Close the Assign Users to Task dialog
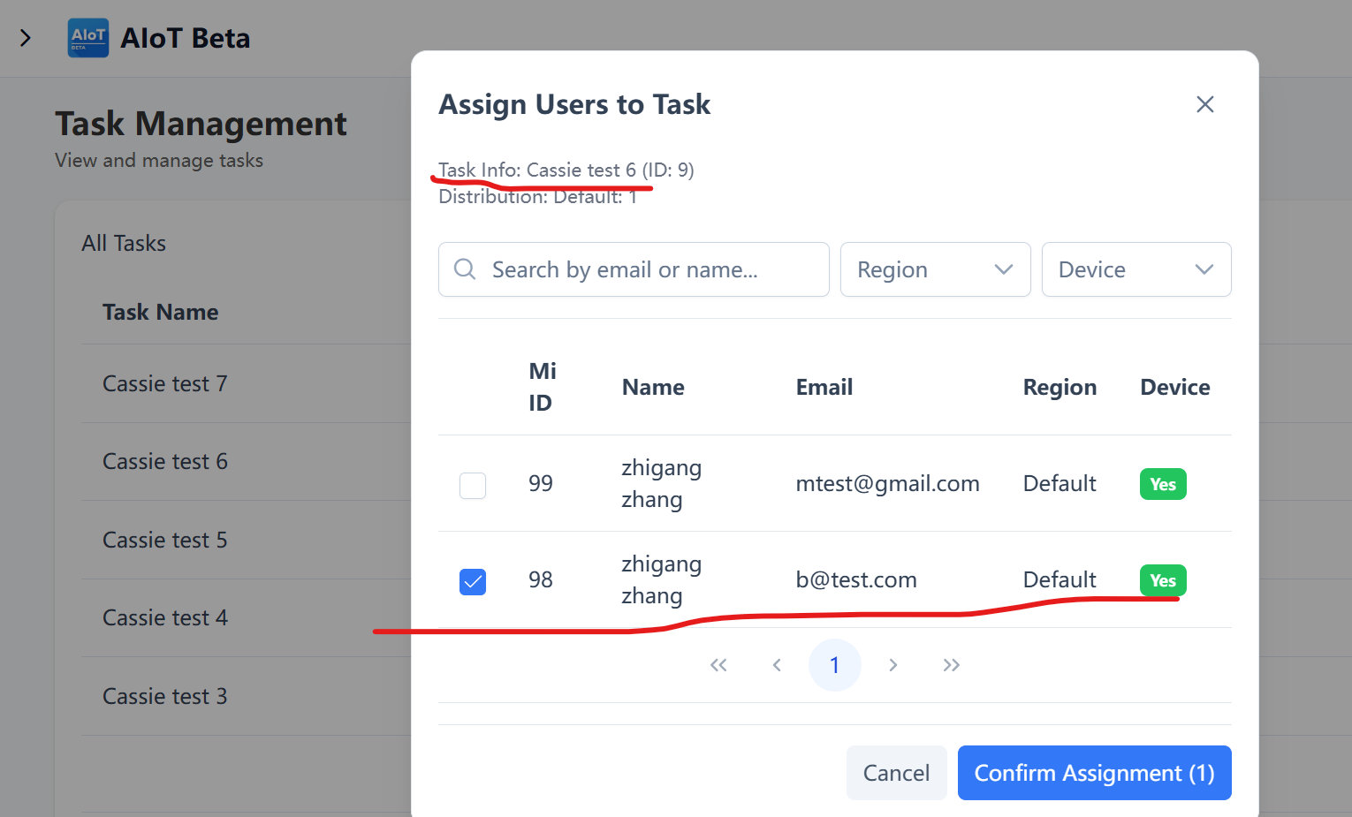This screenshot has height=817, width=1352. 1204,104
